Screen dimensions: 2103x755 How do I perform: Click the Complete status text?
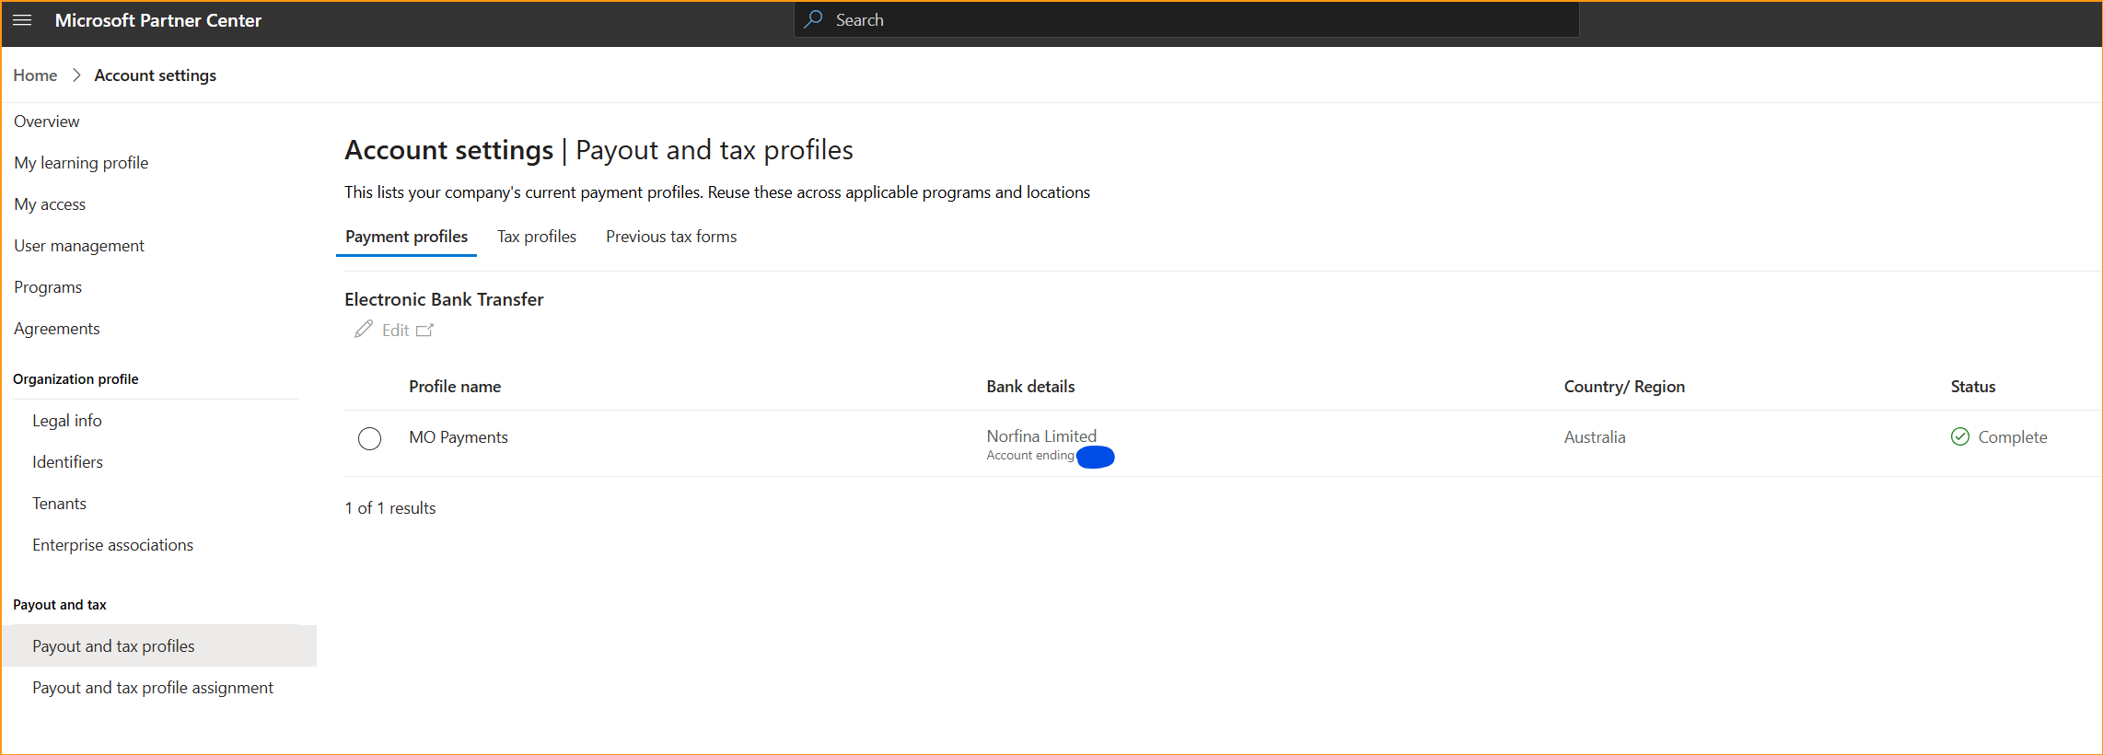point(2012,437)
